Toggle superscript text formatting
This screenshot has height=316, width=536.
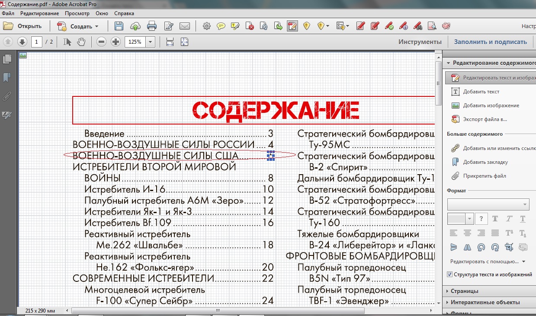509,233
